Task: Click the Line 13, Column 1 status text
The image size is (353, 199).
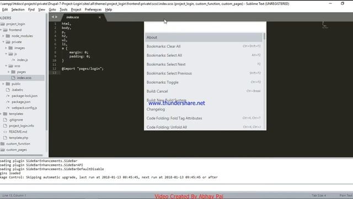Action: tap(14, 195)
